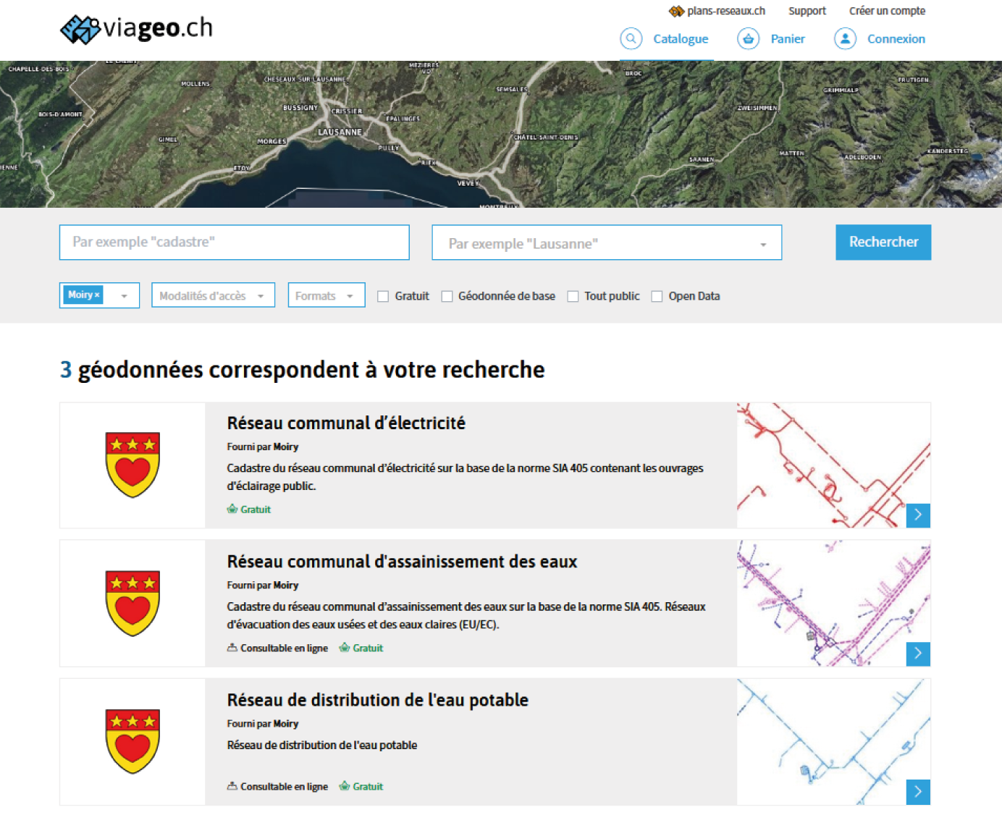Open the Modalités d'accès dropdown
Viewport: 1002px width, 815px height.
(x=213, y=295)
